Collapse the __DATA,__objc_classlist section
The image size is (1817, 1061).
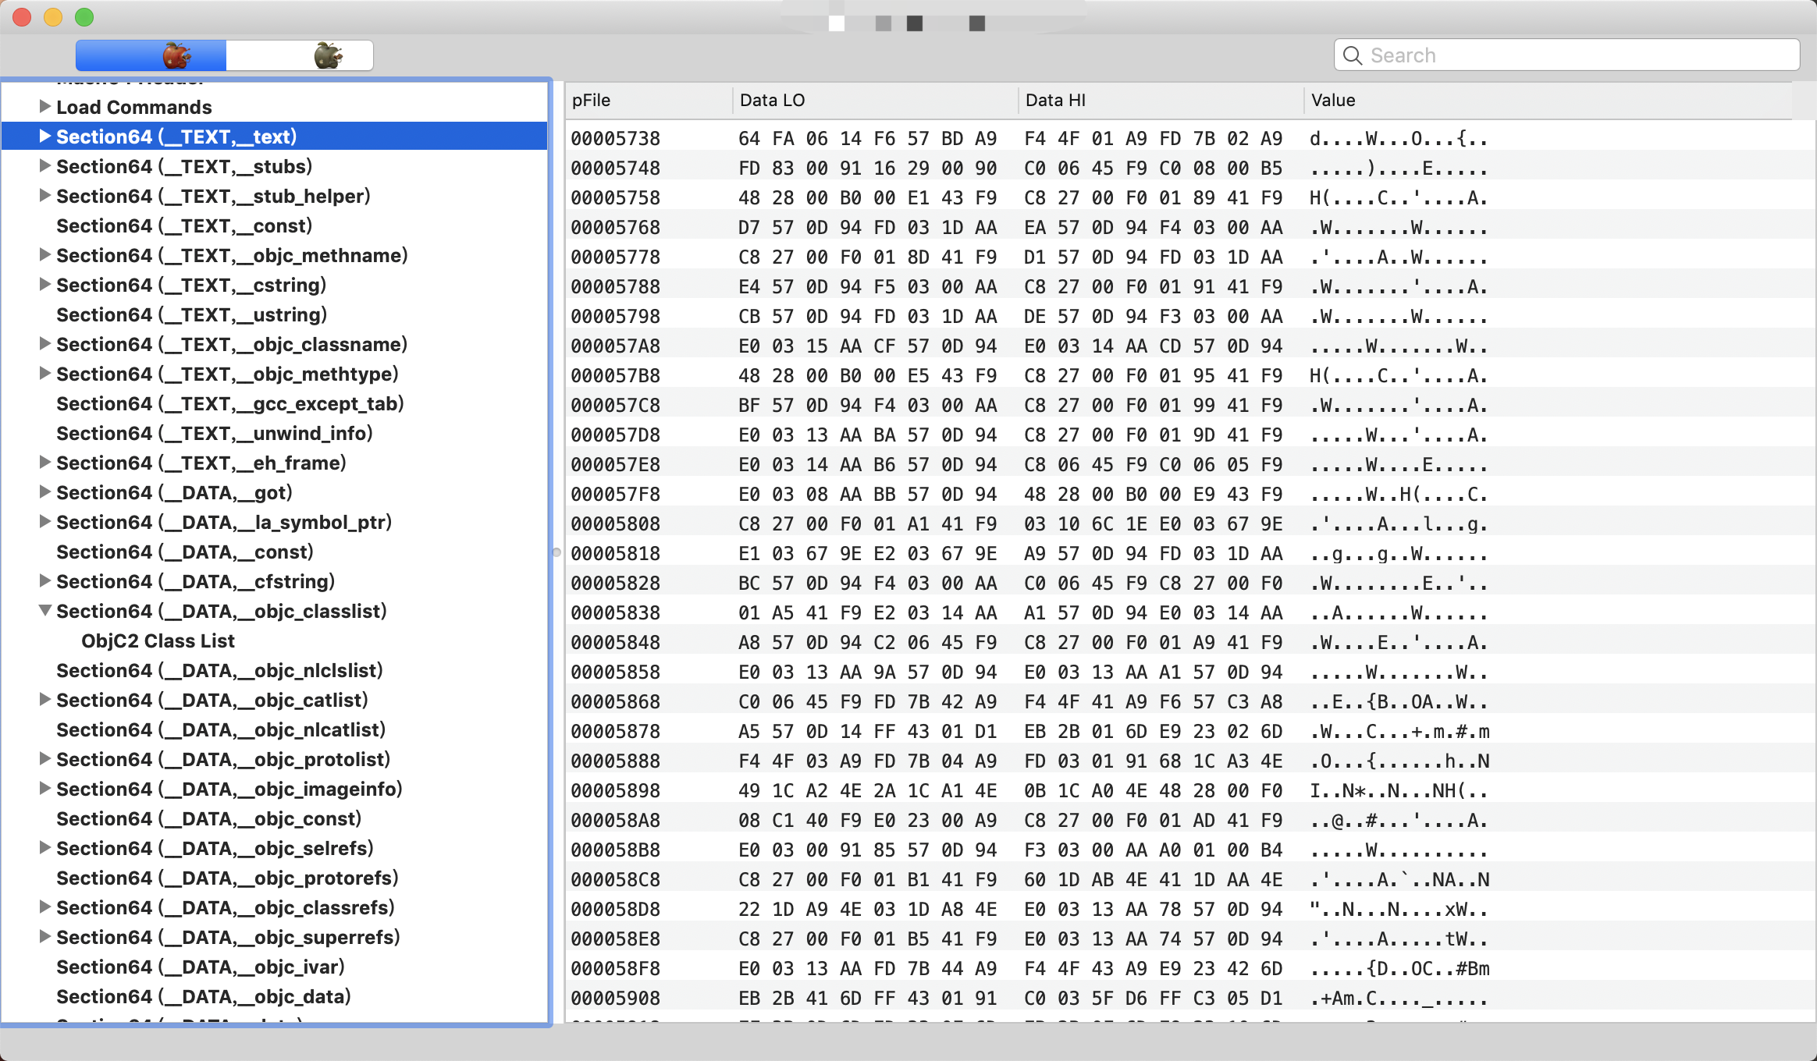tap(45, 611)
